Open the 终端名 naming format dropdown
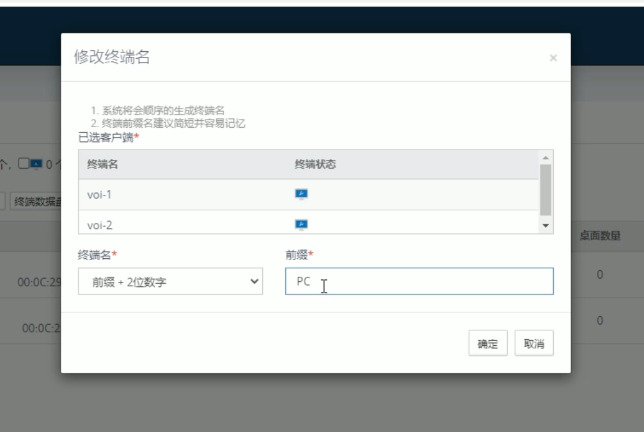Viewport: 644px width, 432px height. tap(170, 281)
